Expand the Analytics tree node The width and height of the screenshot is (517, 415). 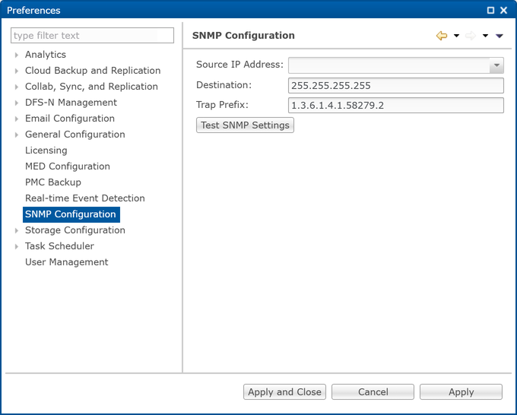17,55
